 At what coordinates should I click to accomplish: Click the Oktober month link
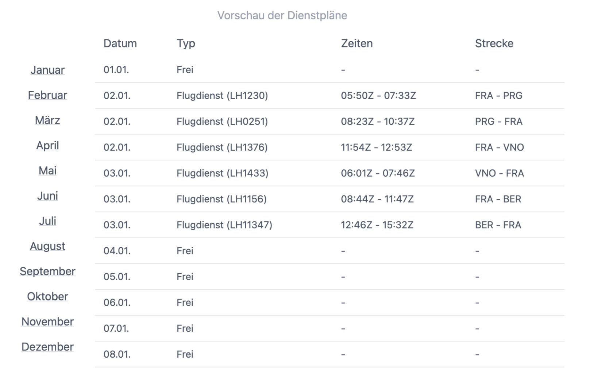[x=47, y=296]
